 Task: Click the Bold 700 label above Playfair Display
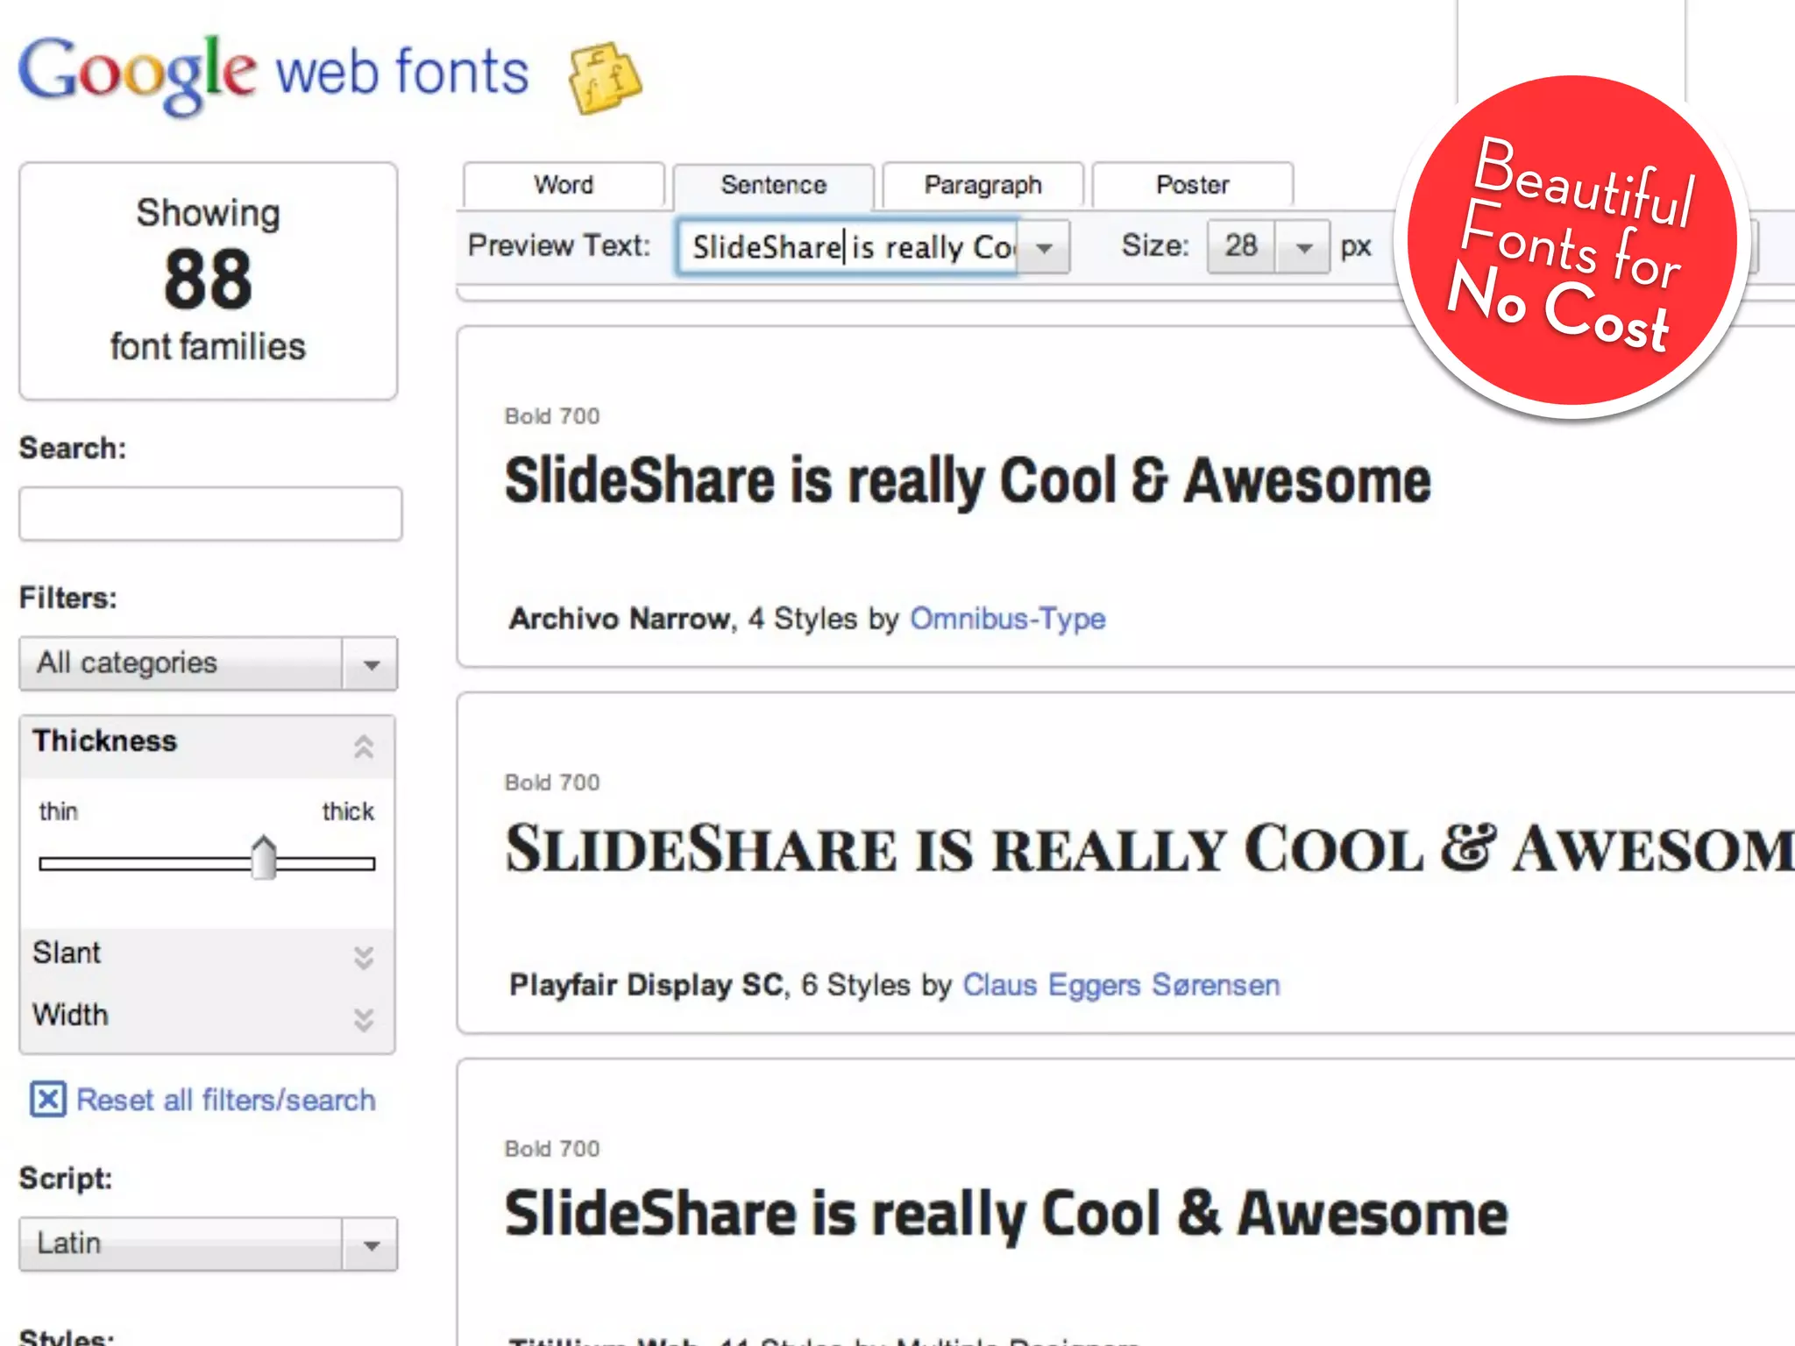pyautogui.click(x=552, y=783)
